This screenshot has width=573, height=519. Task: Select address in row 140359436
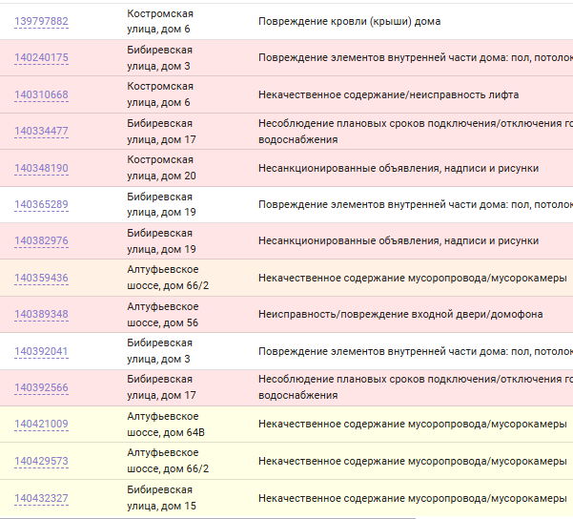168,278
